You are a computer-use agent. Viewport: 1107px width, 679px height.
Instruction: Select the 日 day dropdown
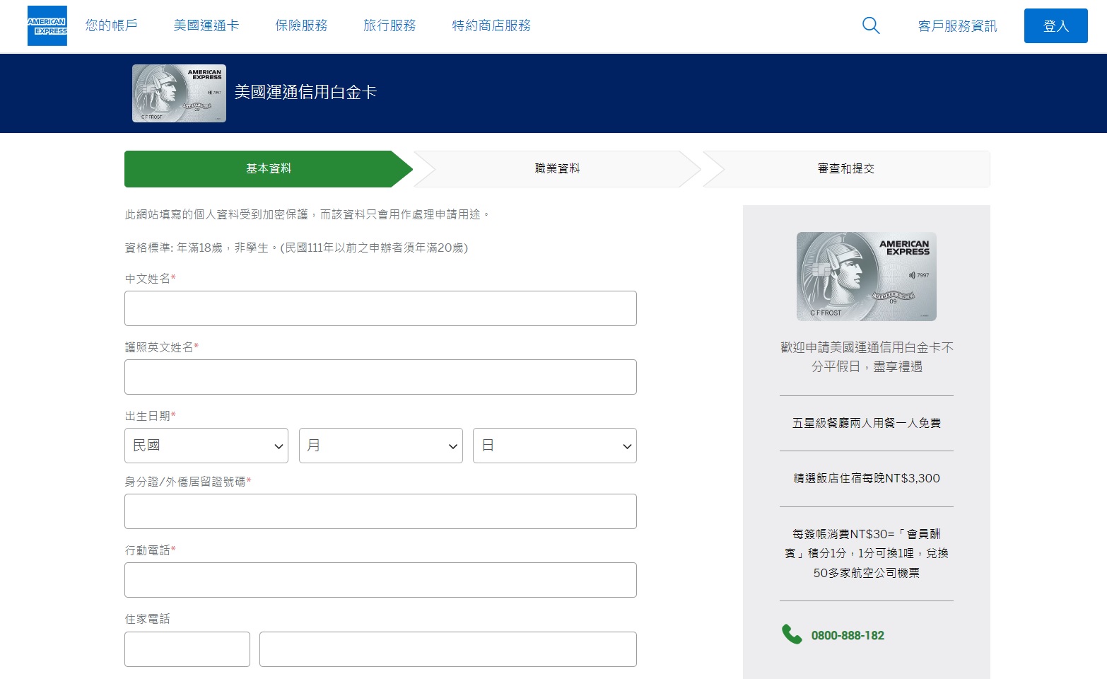click(x=554, y=446)
